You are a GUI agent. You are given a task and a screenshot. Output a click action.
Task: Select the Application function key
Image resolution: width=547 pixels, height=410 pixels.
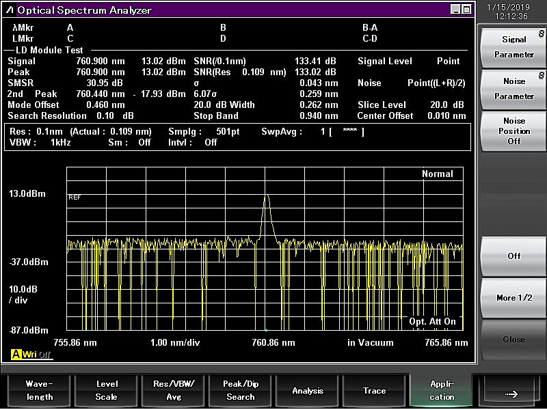pos(442,390)
